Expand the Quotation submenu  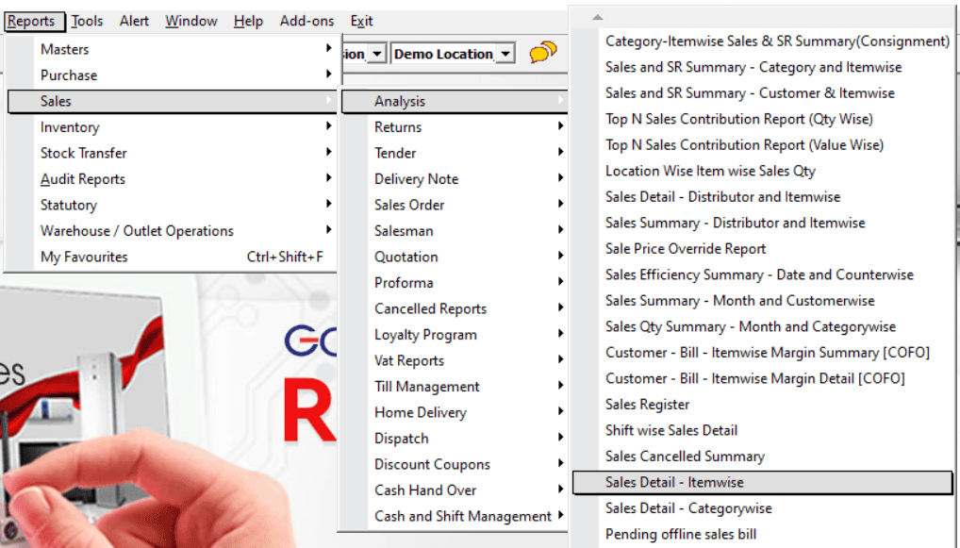455,257
